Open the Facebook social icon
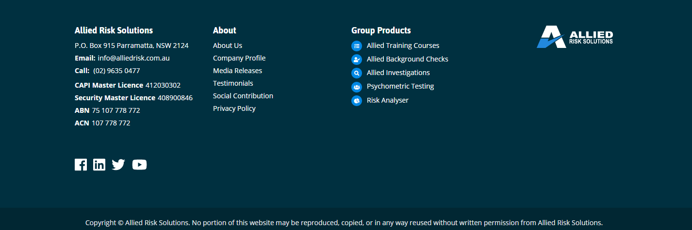The height and width of the screenshot is (230, 692). pyautogui.click(x=81, y=165)
